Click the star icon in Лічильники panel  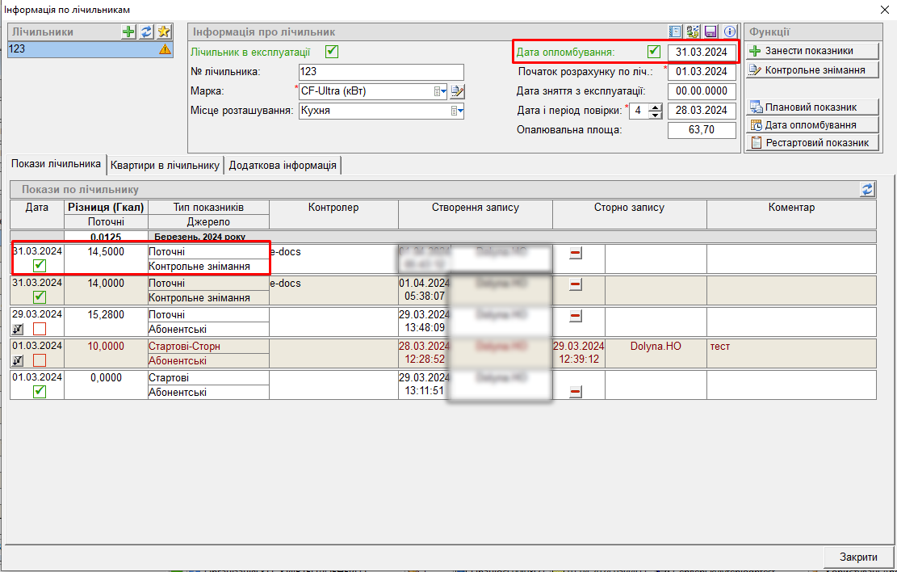coord(164,32)
